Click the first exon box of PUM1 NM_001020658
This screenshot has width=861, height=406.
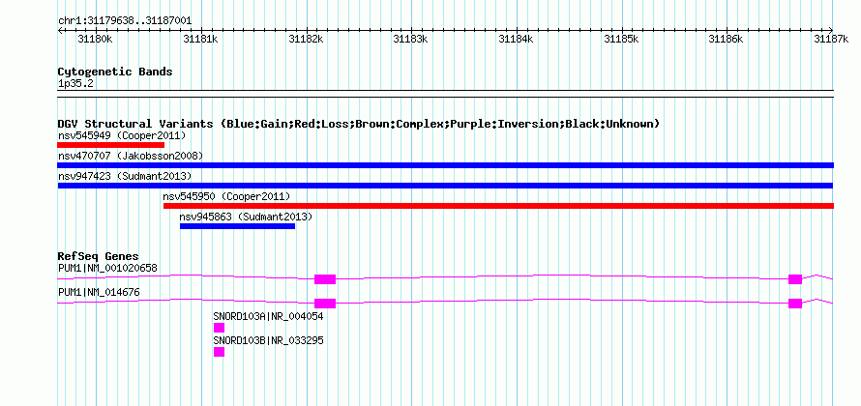(325, 279)
